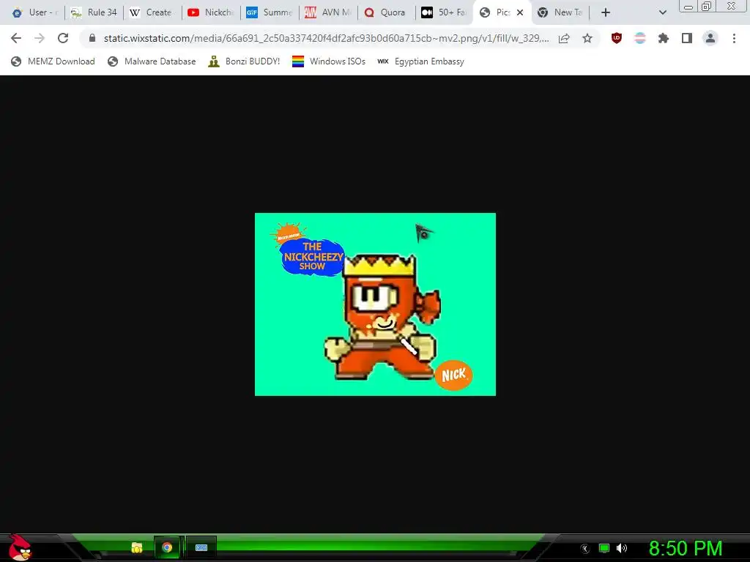This screenshot has width=750, height=562.
Task: Switch to the YouTube Nickcheezy tab
Action: tap(212, 12)
